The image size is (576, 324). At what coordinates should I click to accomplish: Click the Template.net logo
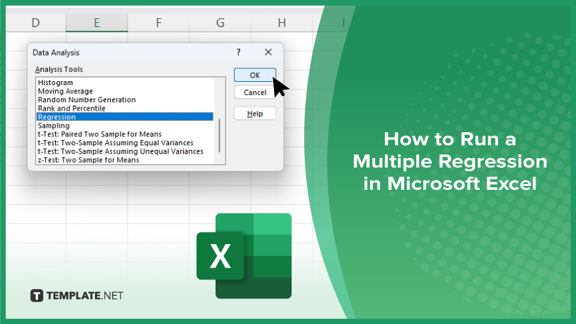(77, 295)
